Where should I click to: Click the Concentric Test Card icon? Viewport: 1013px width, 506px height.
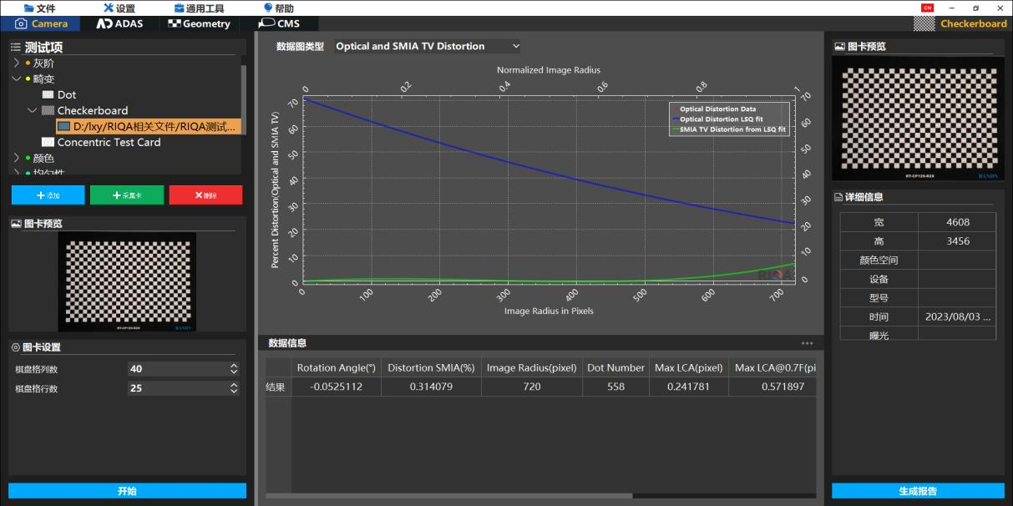pos(48,143)
